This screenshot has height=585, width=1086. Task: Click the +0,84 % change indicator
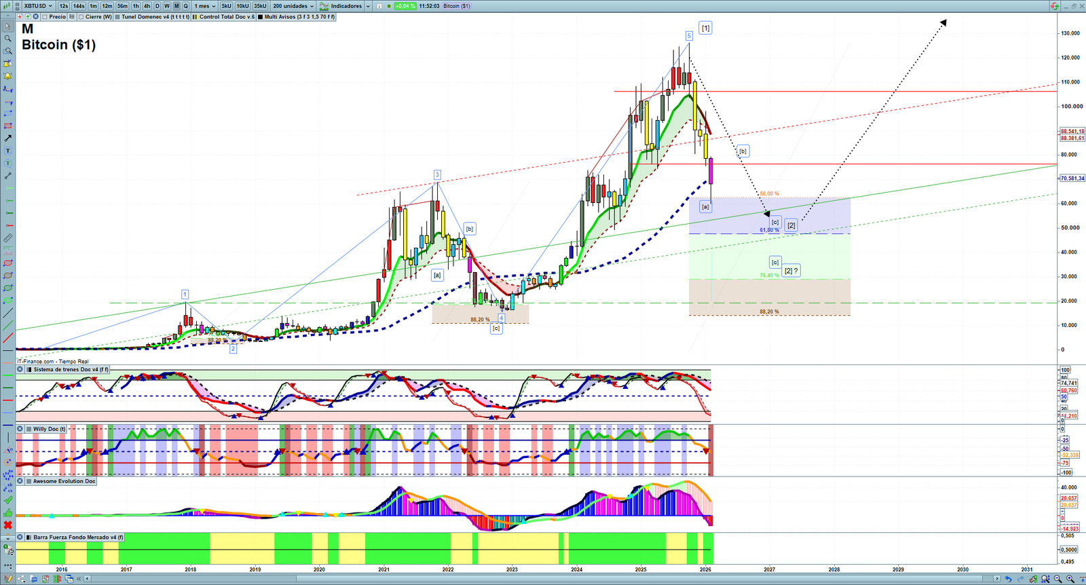405,6
